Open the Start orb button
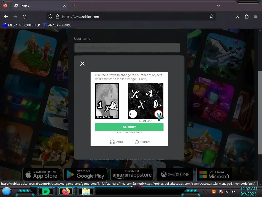This screenshot has height=197, width=262. [x=6, y=191]
